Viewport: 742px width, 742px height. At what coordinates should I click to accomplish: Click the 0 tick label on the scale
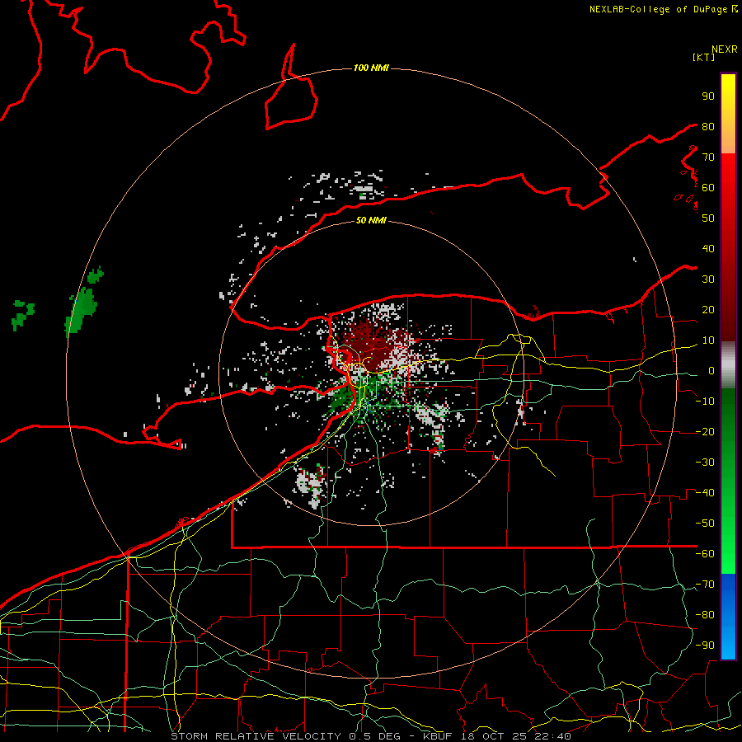tap(711, 371)
